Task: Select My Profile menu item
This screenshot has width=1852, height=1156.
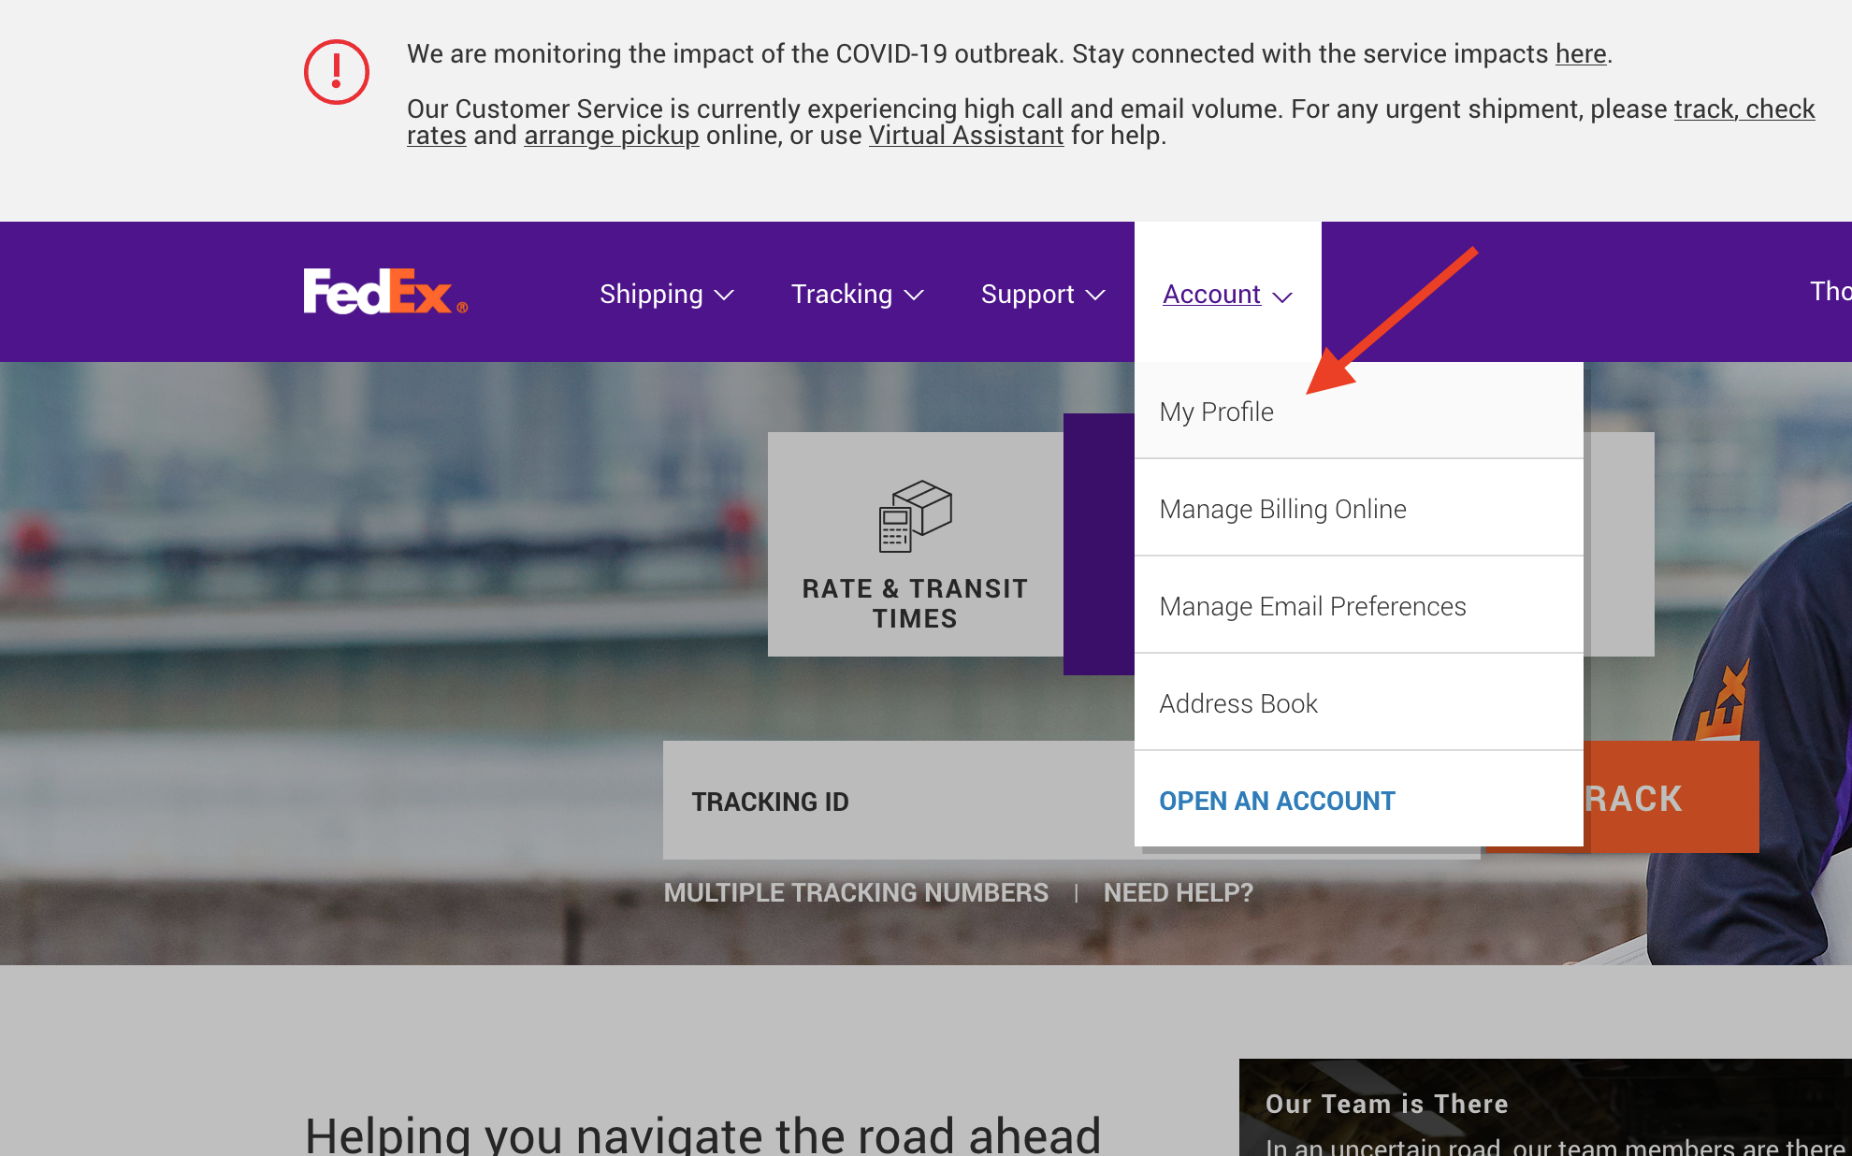Action: (1216, 412)
